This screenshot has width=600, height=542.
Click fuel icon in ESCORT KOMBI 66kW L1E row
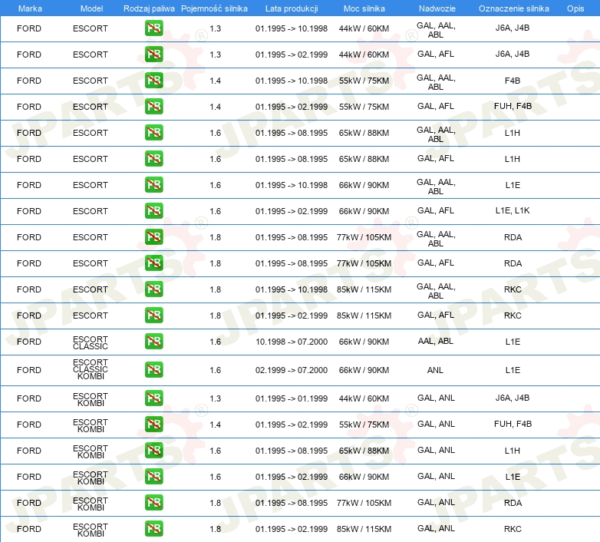[x=153, y=477]
